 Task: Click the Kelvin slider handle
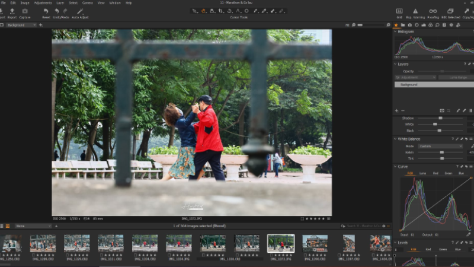click(441, 152)
